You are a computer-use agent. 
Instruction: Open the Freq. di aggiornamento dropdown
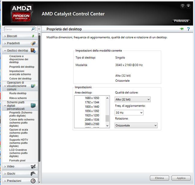[x=129, y=113]
